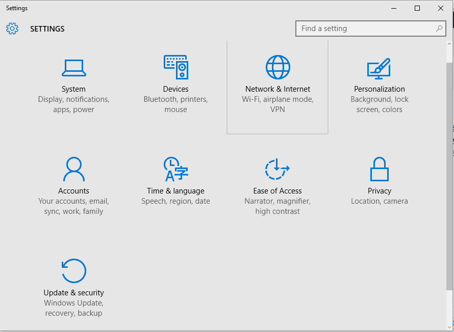Select the Personalization monitor and brush icon

click(x=379, y=68)
